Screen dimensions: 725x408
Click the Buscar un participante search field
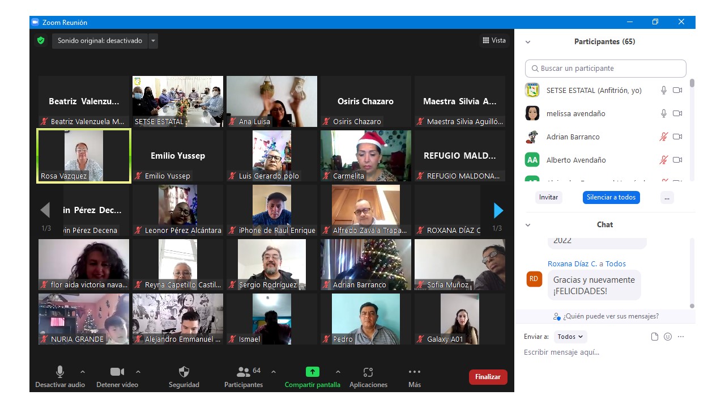tap(605, 69)
